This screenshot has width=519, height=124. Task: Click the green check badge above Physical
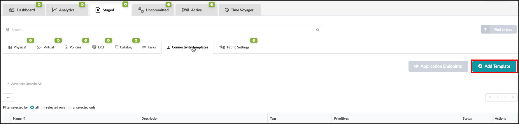tap(30, 41)
